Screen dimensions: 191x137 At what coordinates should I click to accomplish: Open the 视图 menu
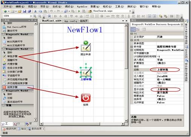(32, 6)
